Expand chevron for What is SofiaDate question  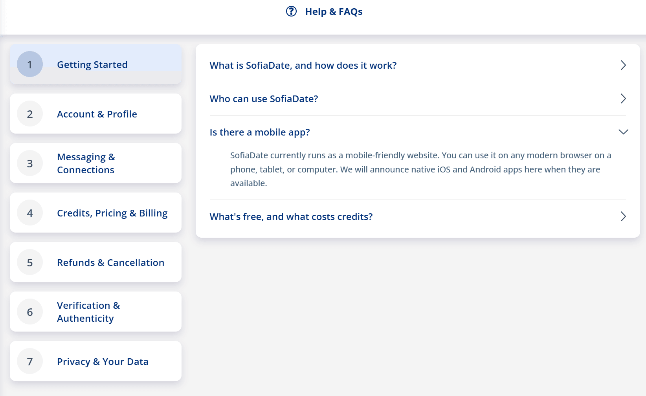coord(623,65)
